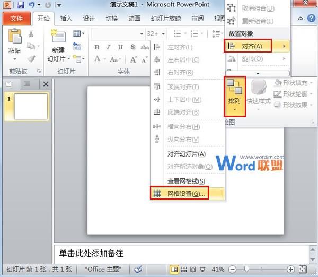
Task: Click the Redo/Repeat icon
Action: click(48, 5)
